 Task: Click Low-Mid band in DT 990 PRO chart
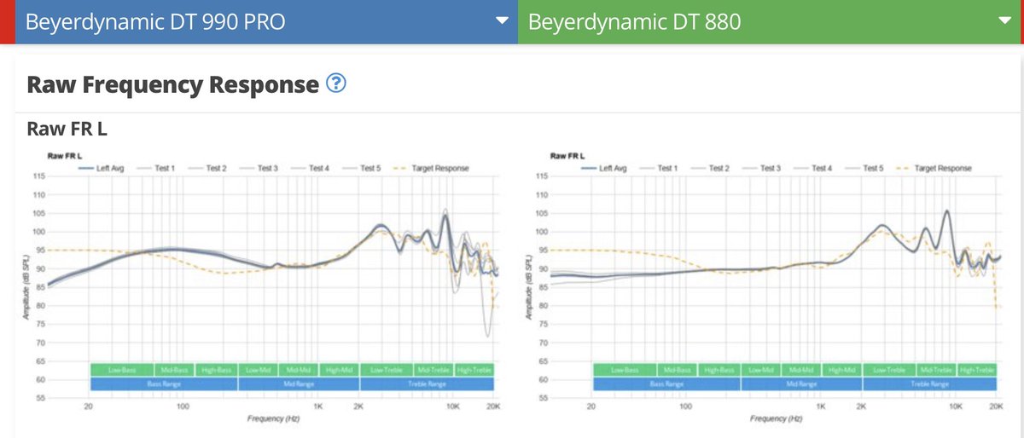click(x=258, y=370)
